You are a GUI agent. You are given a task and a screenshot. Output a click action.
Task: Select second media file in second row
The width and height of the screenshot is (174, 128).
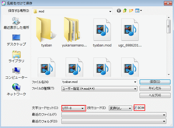coord(74,67)
